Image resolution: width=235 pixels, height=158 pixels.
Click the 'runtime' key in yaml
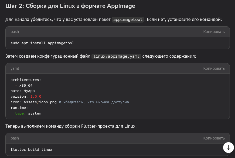(18, 108)
